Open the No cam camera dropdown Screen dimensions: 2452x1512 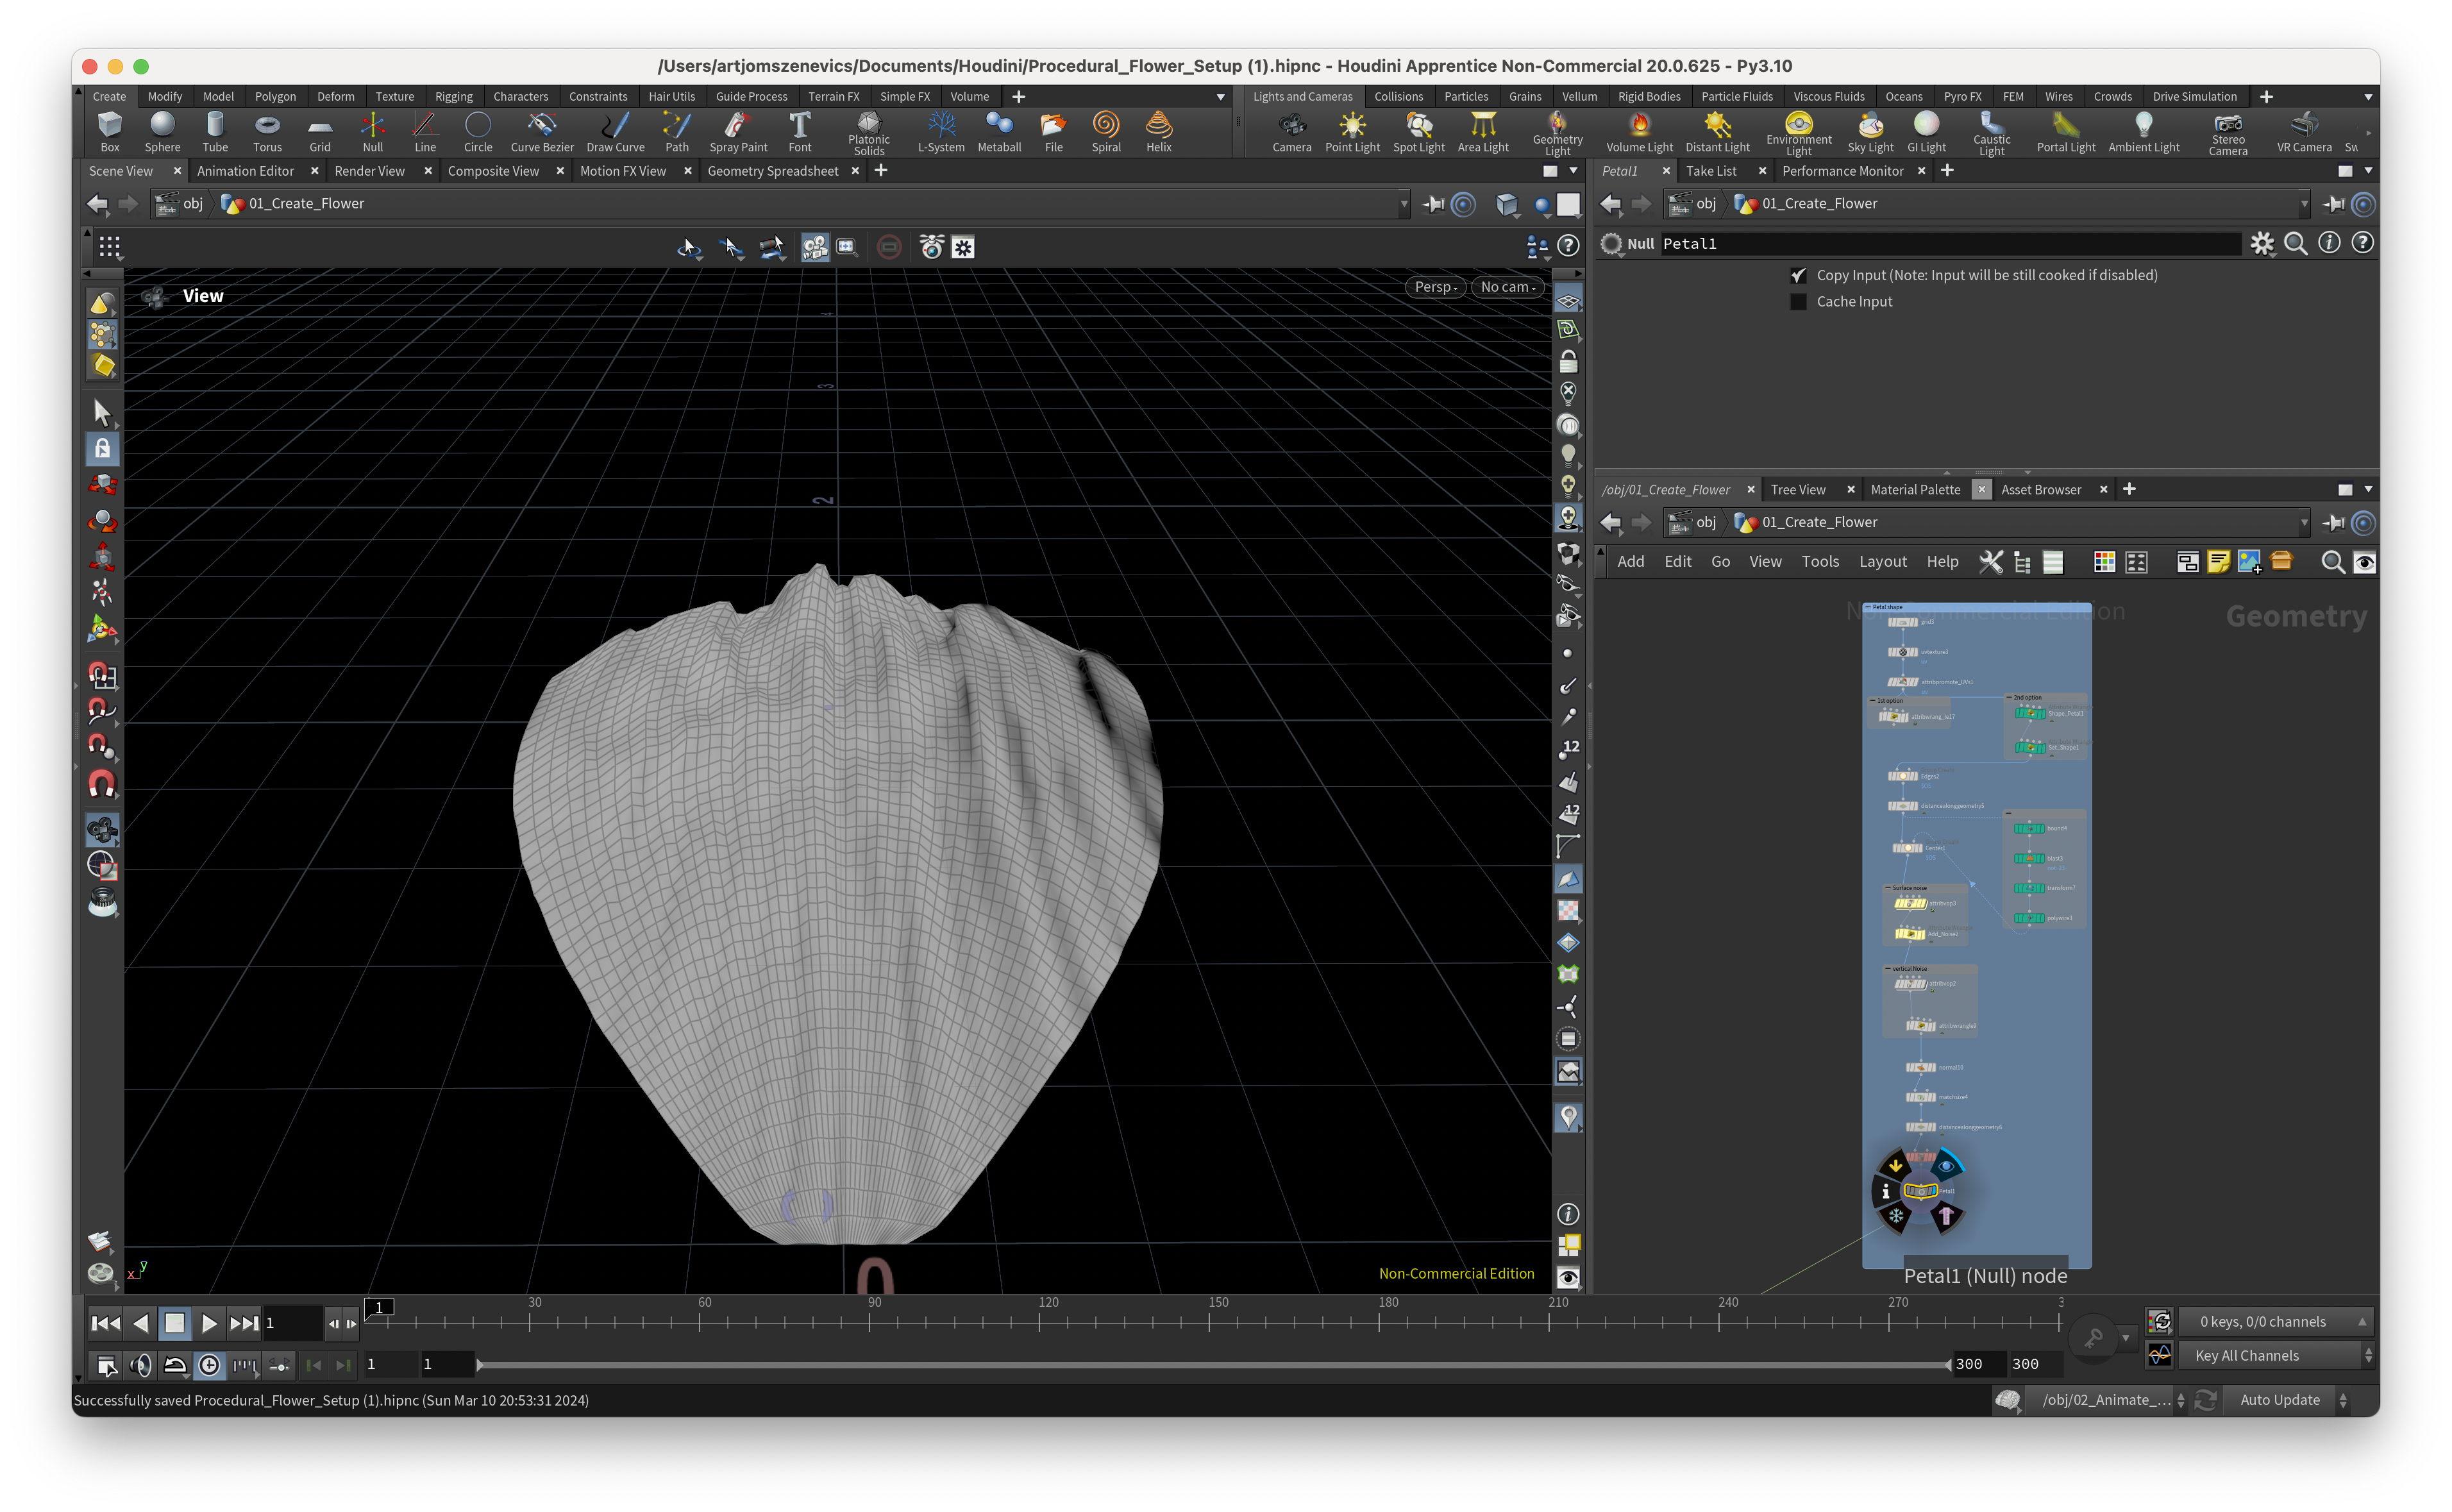coord(1507,287)
